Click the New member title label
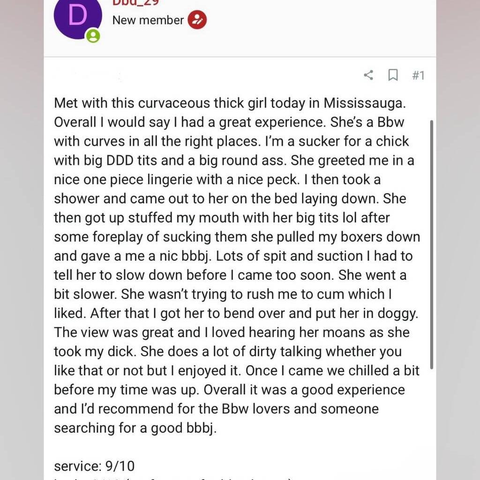The image size is (480, 480). click(148, 20)
